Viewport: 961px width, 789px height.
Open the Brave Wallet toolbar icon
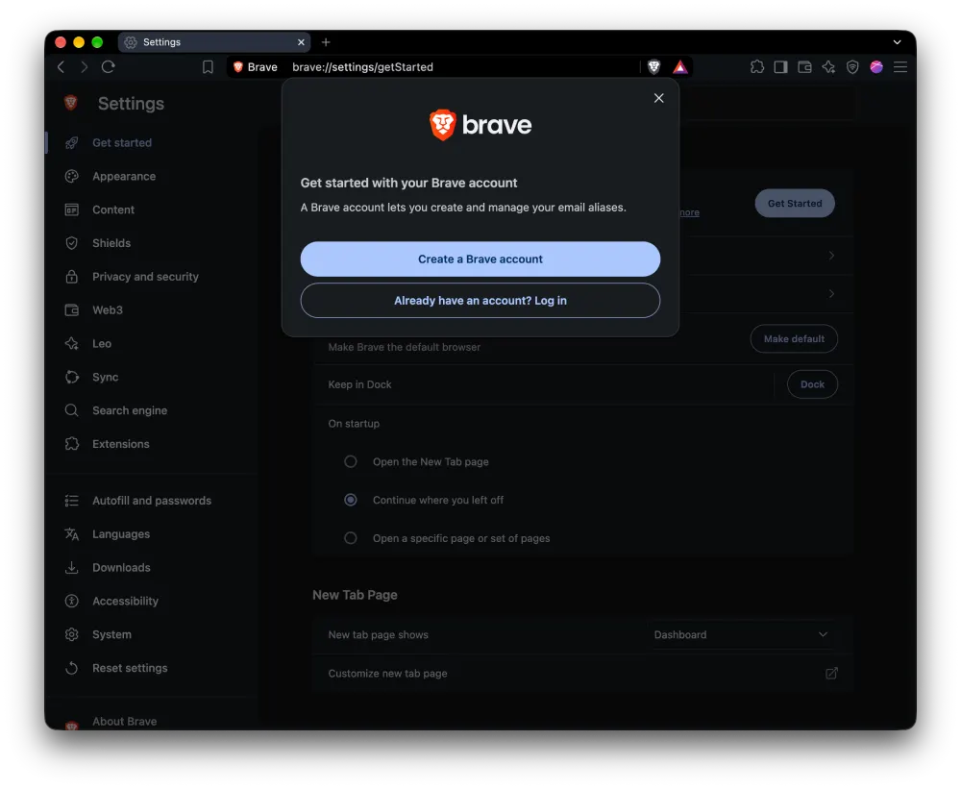pos(804,67)
